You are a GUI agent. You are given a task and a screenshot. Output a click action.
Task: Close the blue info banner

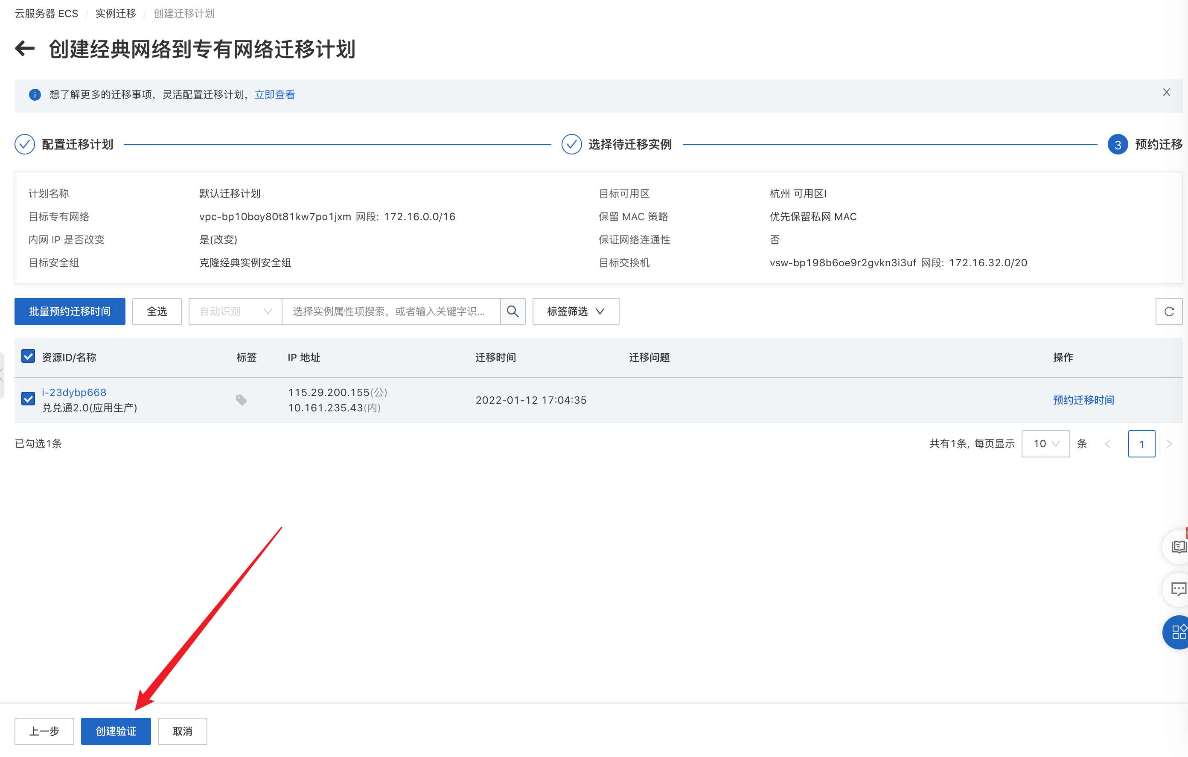pyautogui.click(x=1166, y=93)
